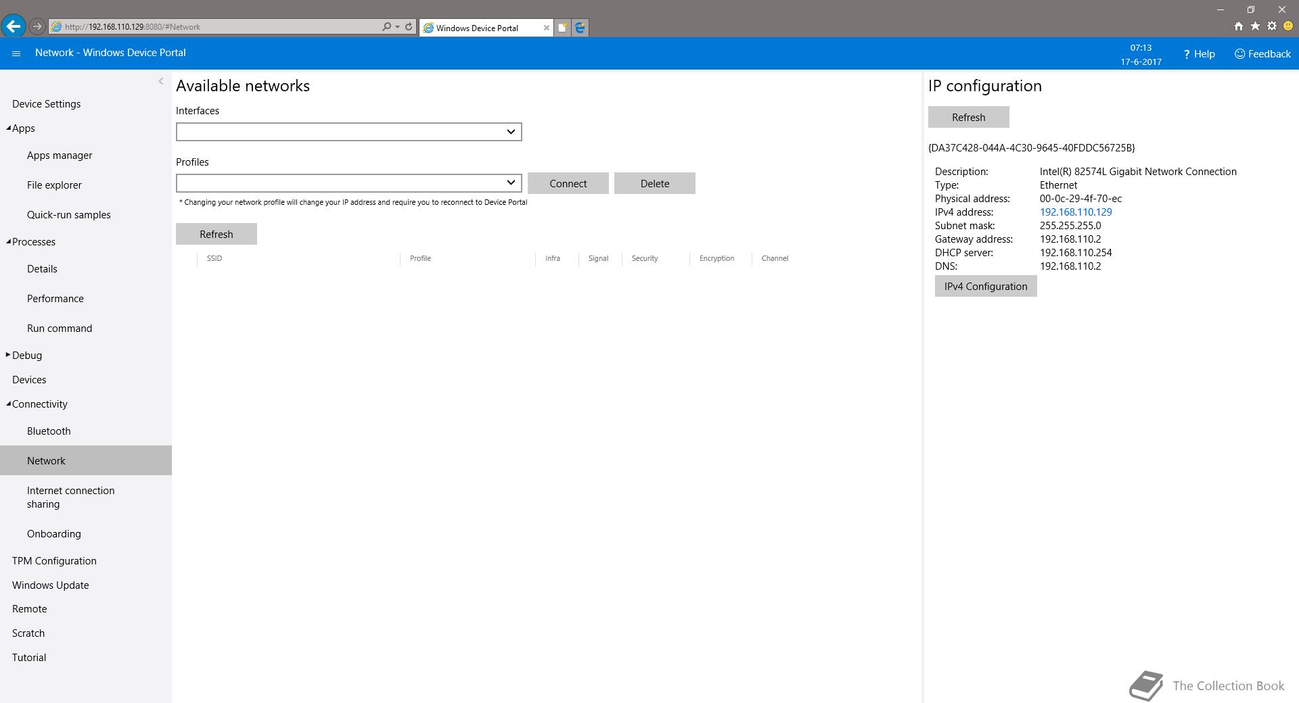Open Performance page
The image size is (1299, 703).
coord(55,299)
